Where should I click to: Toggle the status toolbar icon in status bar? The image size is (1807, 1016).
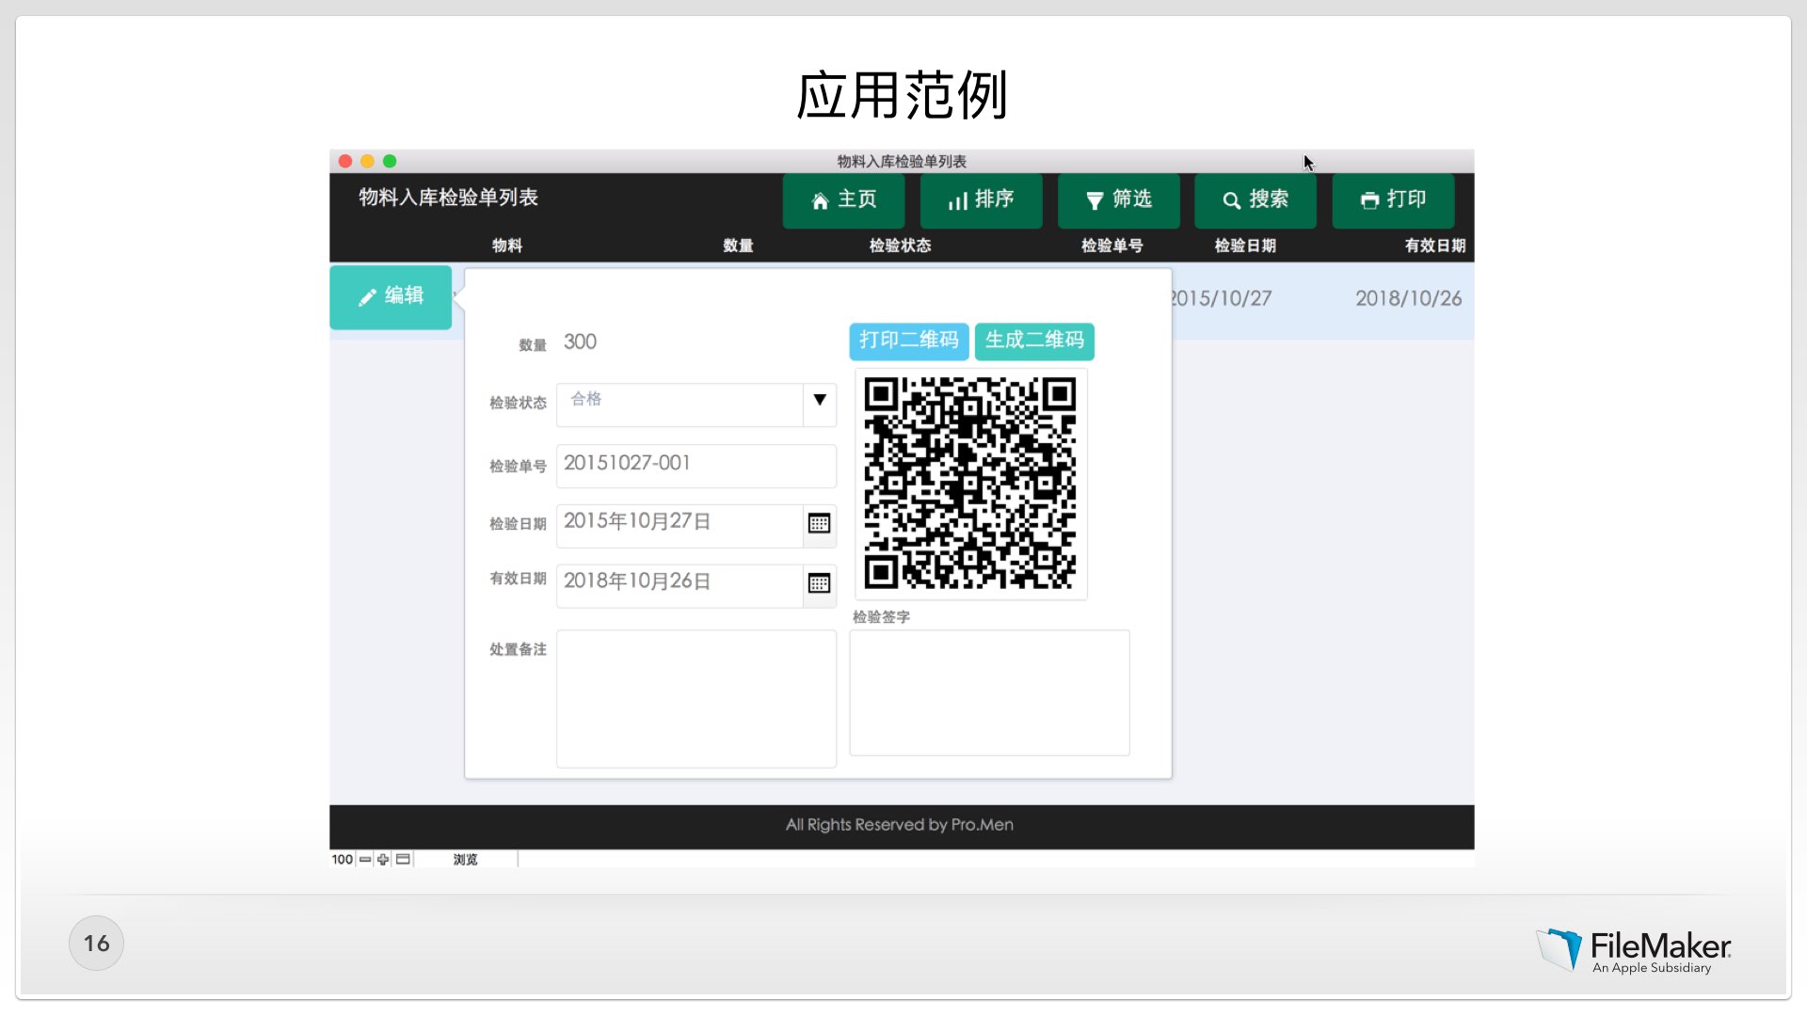[x=403, y=860]
